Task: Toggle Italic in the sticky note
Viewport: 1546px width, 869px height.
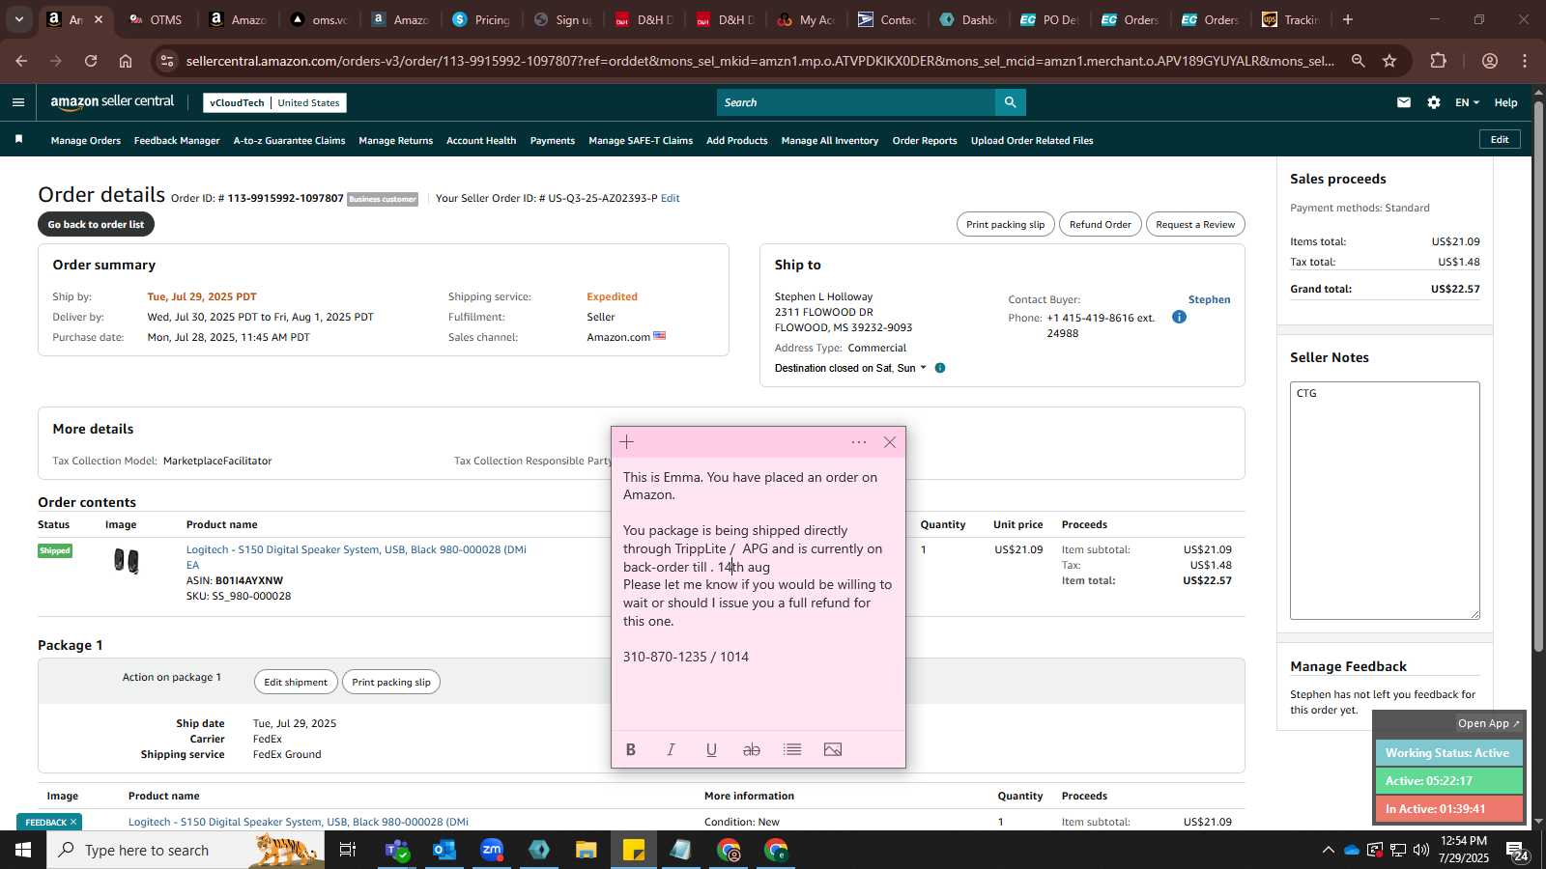Action: (671, 749)
